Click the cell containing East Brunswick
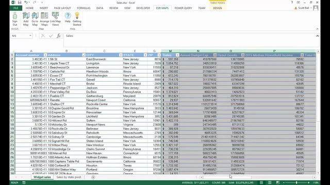The height and width of the screenshot is (185, 330). [104, 59]
